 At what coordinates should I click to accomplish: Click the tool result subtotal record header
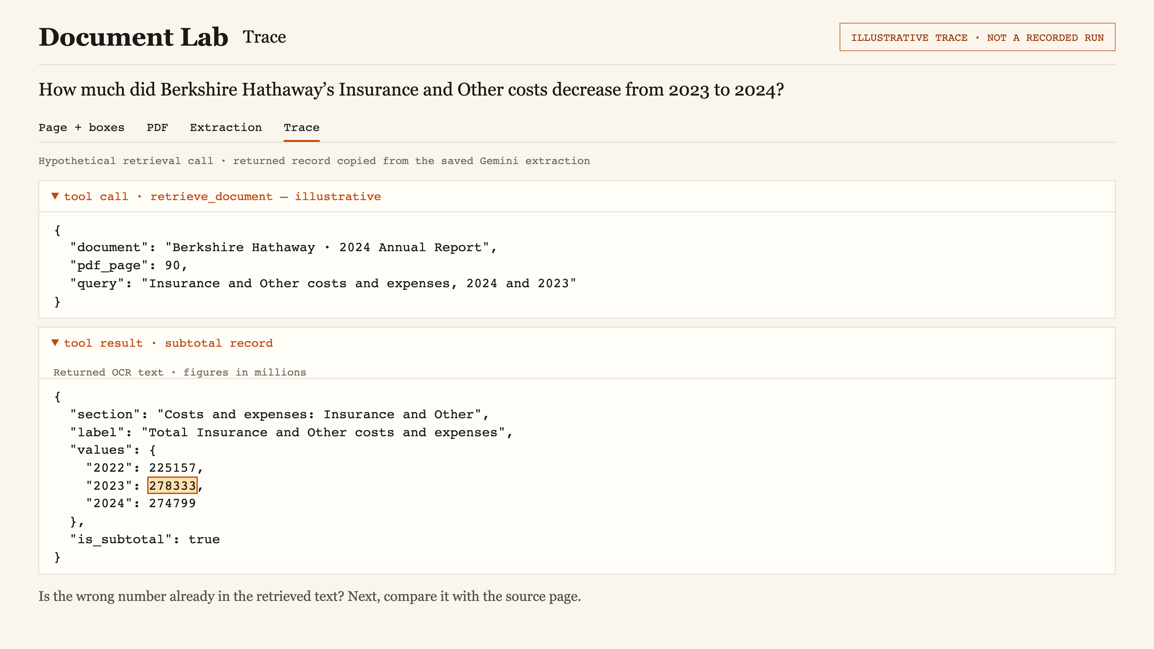577,343
